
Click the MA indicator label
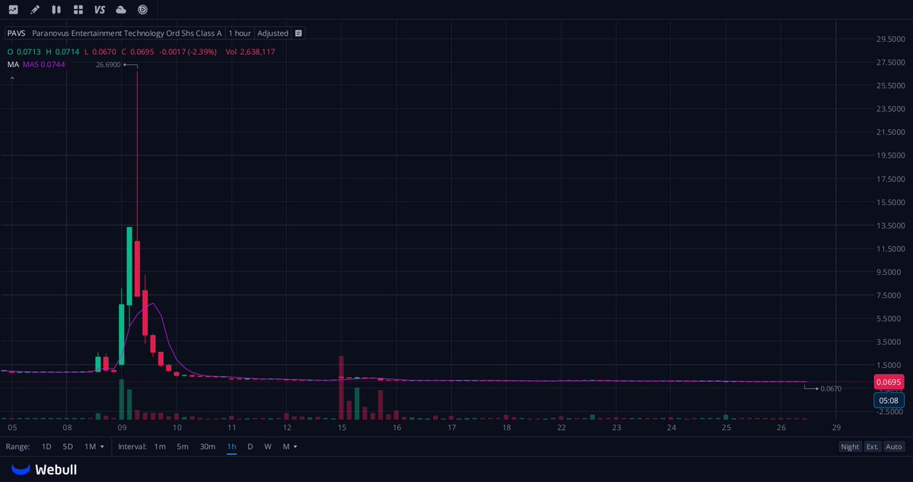[13, 65]
